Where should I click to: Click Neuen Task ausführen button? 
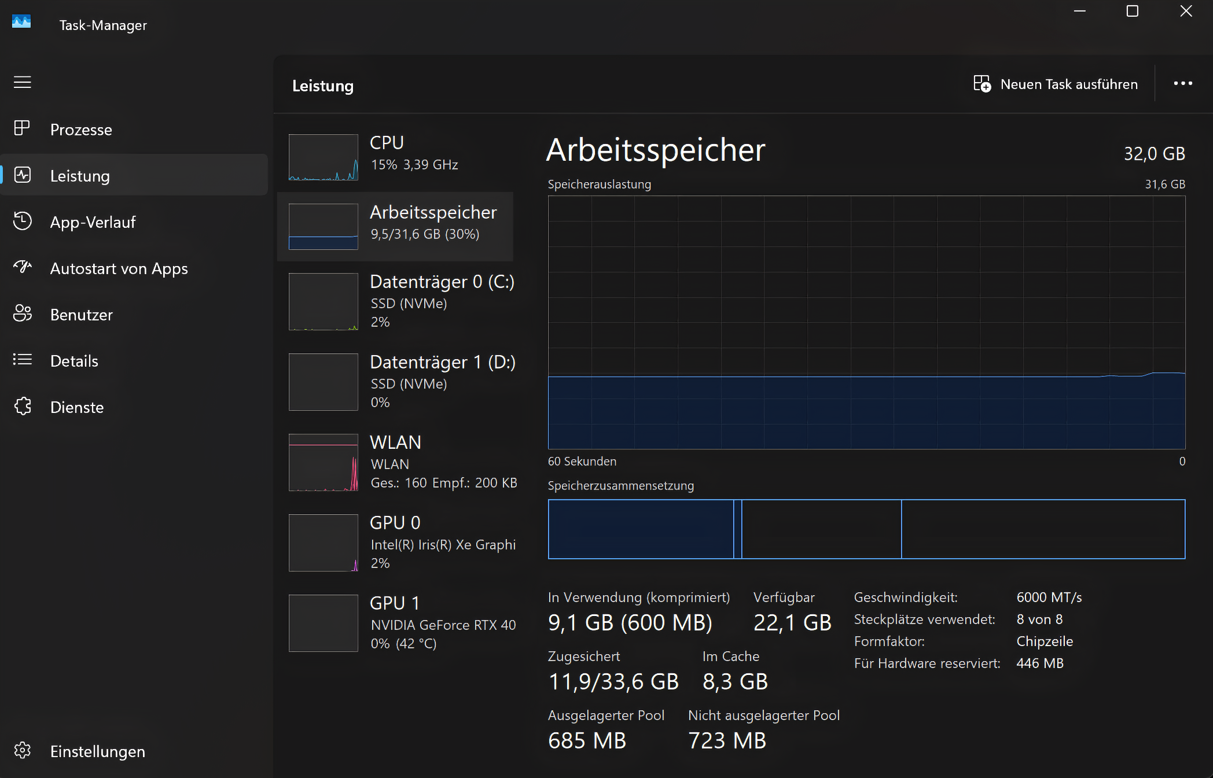coord(1068,84)
